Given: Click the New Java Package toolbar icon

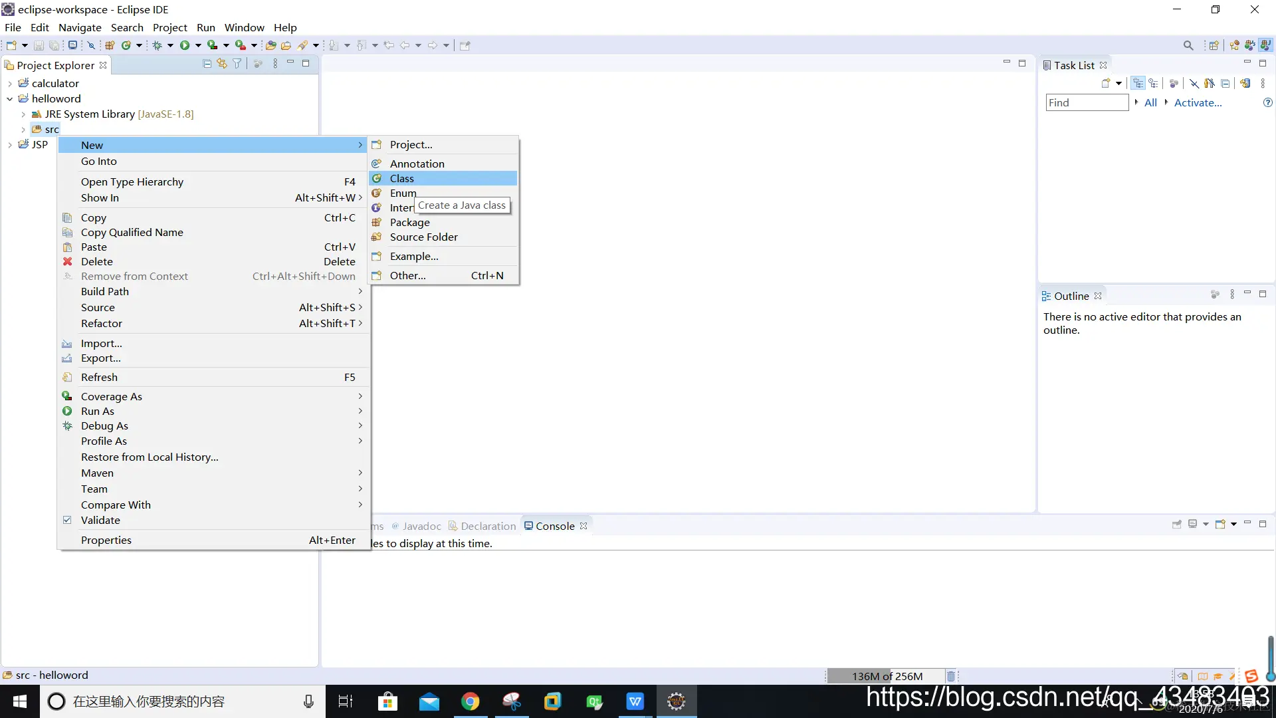Looking at the screenshot, I should click(110, 45).
